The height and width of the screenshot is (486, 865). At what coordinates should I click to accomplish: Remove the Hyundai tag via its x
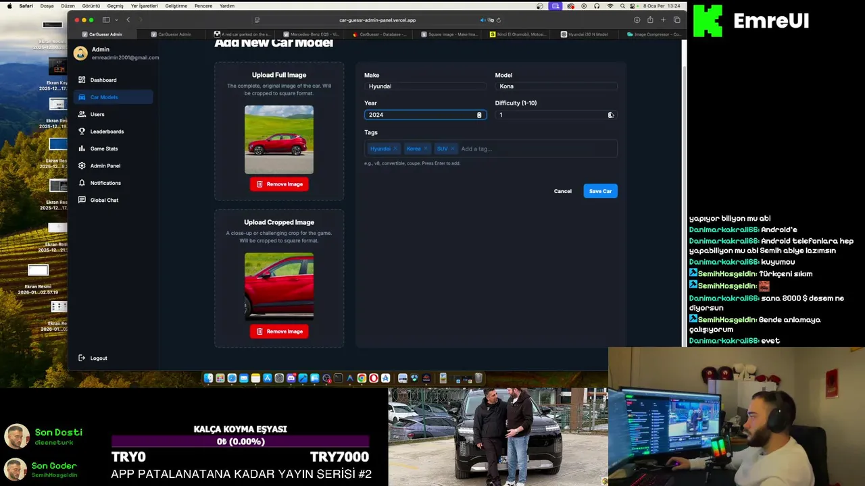(x=395, y=148)
